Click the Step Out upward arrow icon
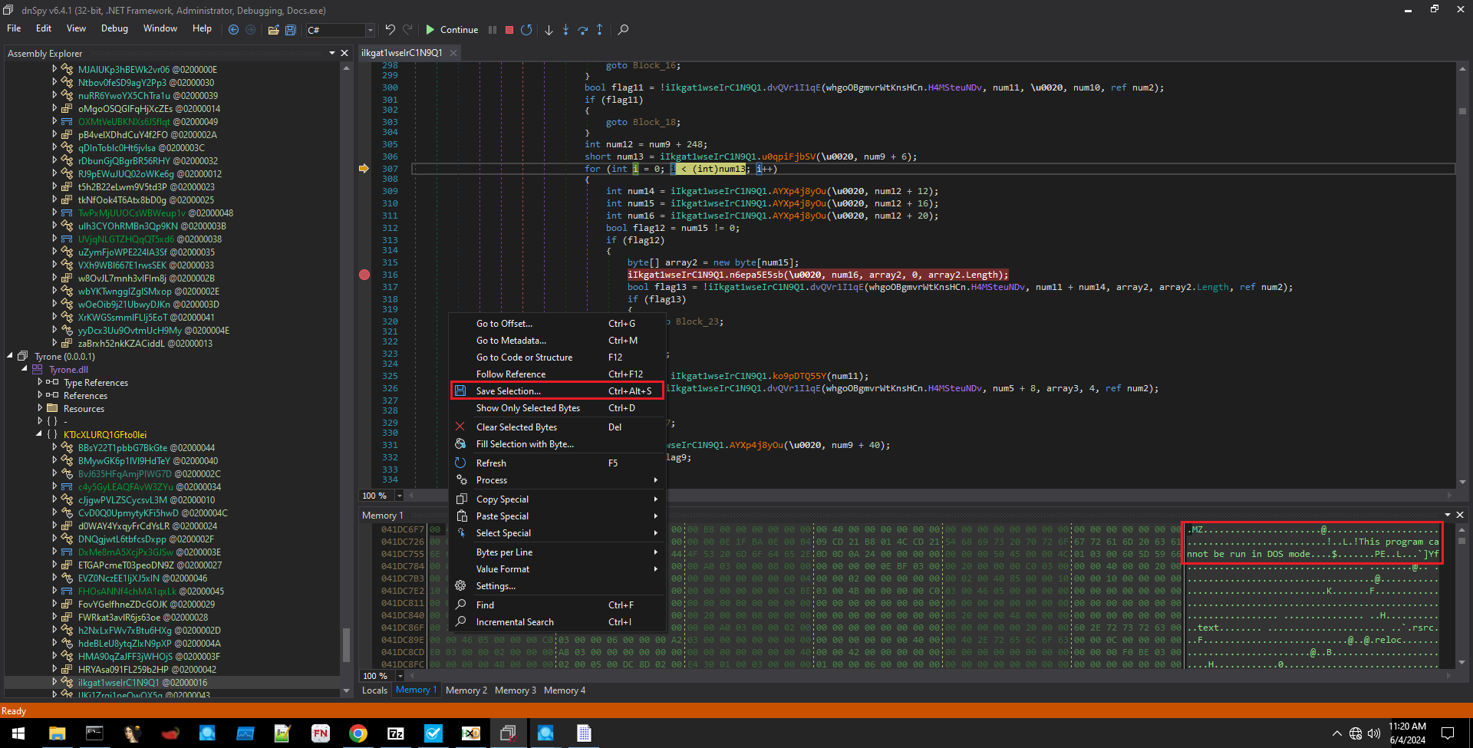 (x=599, y=30)
